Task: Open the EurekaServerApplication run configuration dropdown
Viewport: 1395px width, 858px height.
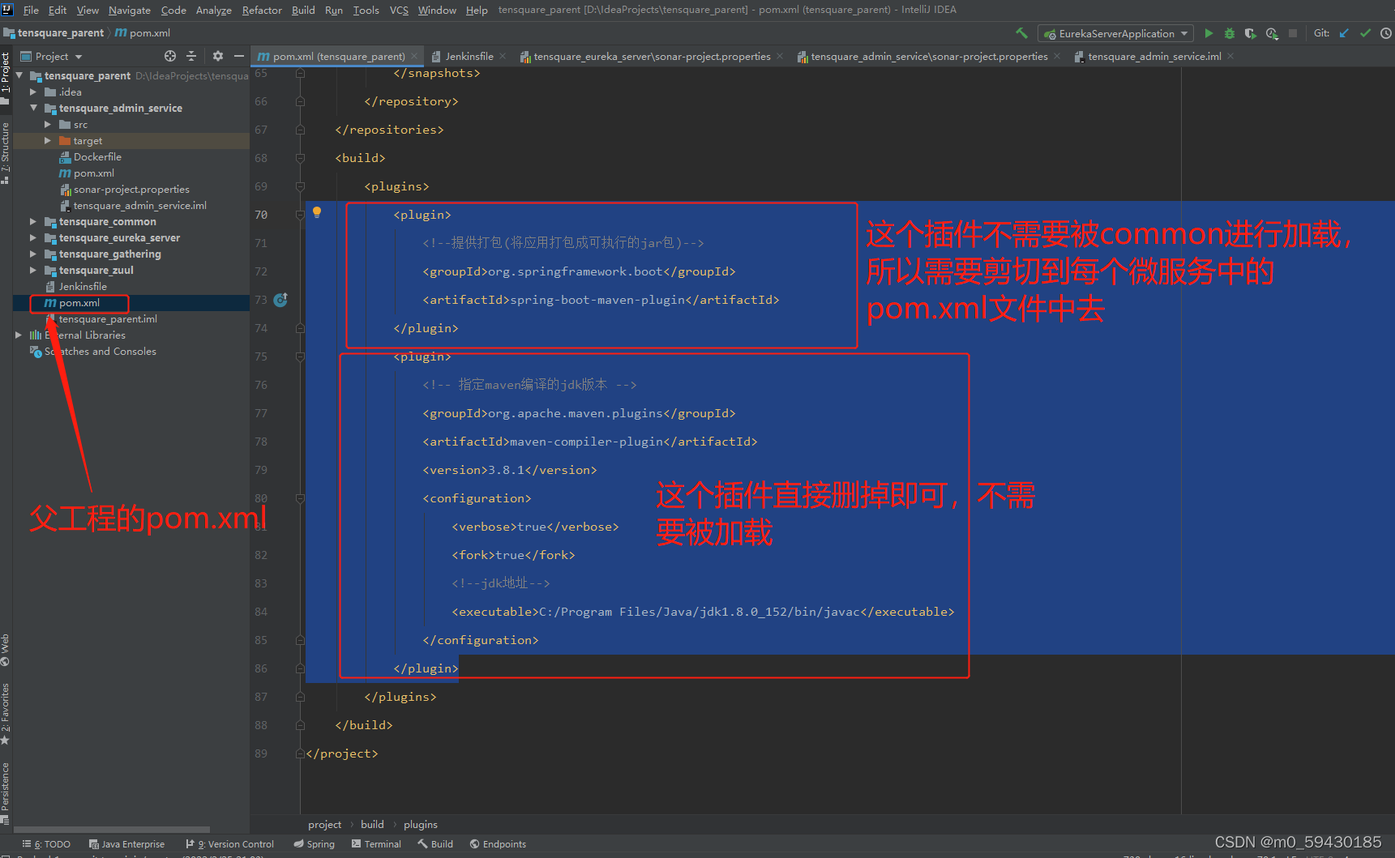Action: point(1115,33)
